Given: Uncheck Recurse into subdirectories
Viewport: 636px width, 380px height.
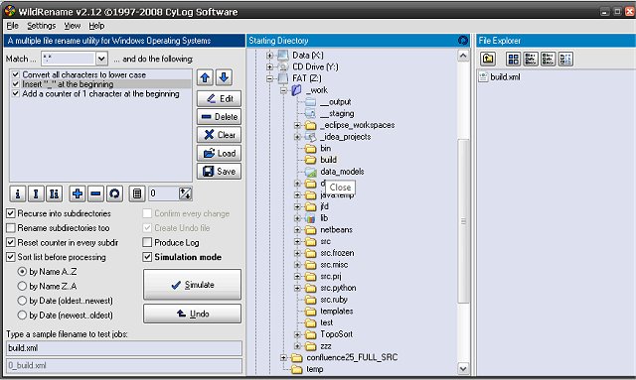Looking at the screenshot, I should (x=11, y=213).
